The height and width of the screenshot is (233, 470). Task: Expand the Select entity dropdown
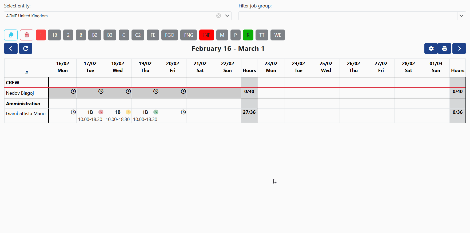pos(227,16)
